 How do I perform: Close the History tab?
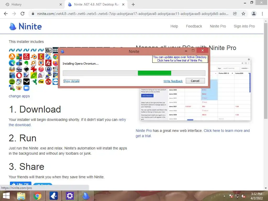(x=61, y=5)
